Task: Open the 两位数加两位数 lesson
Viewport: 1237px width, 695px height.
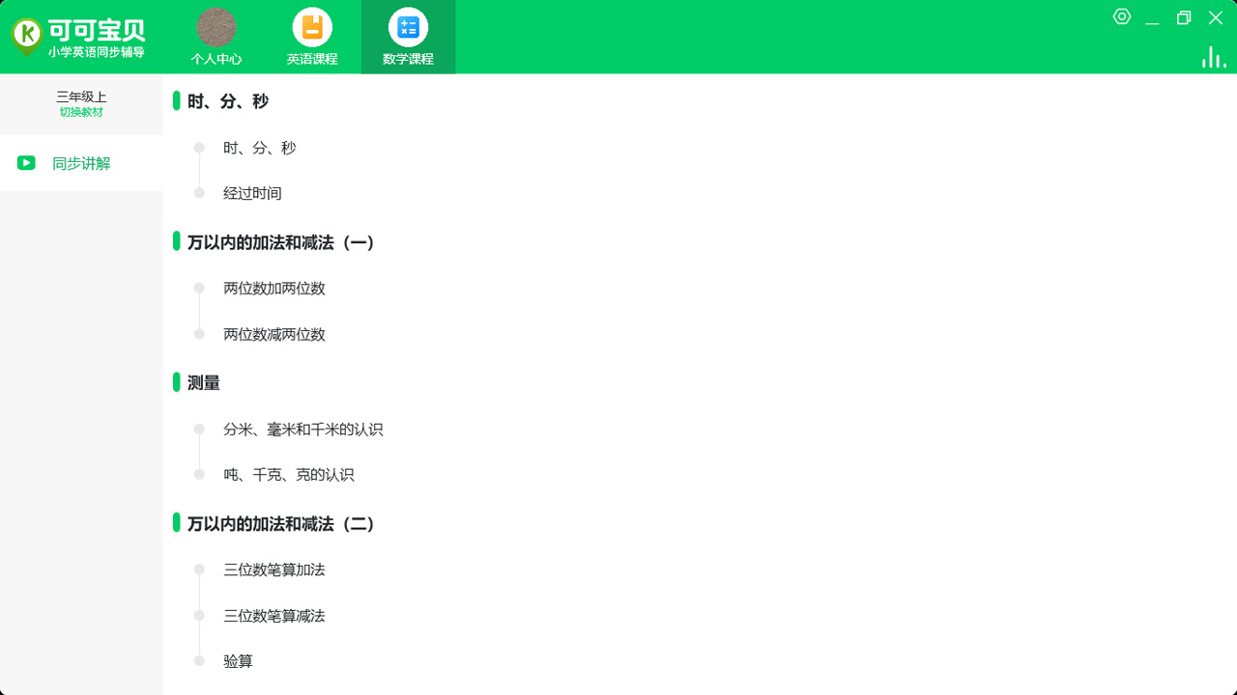Action: (x=274, y=288)
